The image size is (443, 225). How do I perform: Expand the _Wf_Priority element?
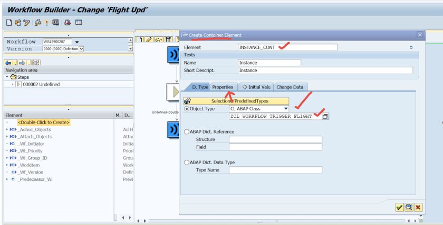click(7, 151)
